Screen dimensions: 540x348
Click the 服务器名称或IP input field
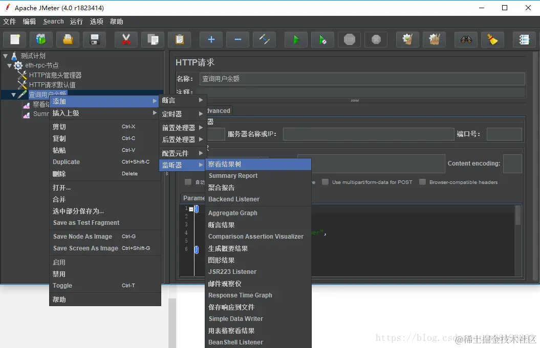(x=369, y=134)
